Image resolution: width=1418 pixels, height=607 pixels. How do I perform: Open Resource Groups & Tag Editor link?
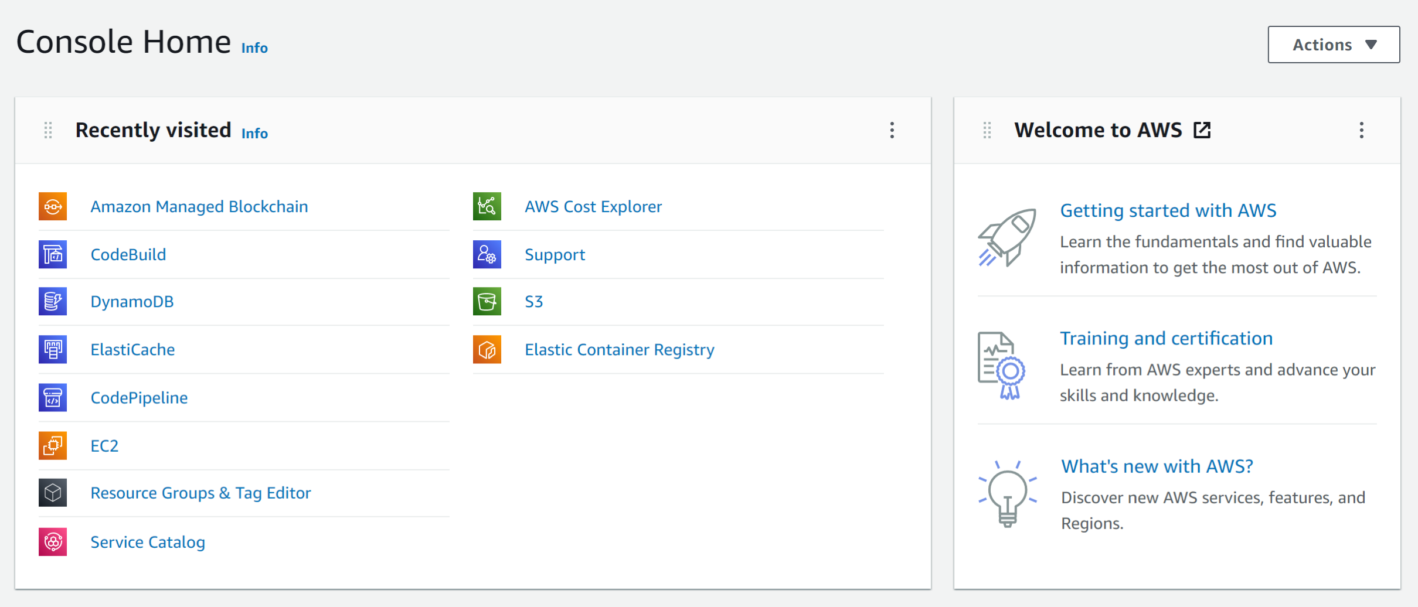(x=200, y=493)
